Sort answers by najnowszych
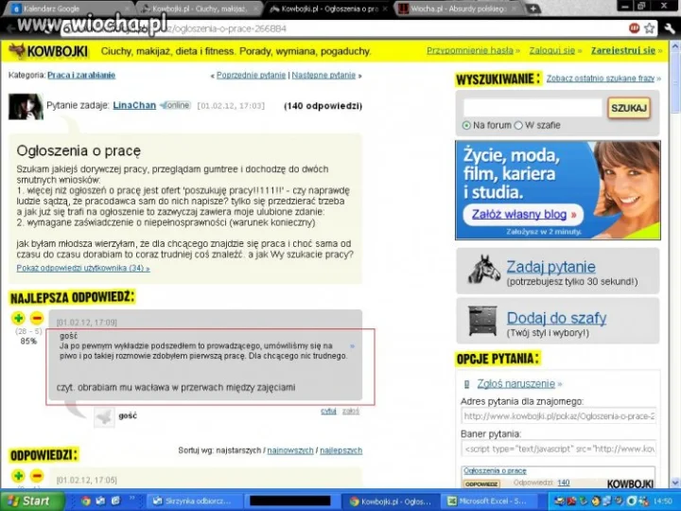The image size is (681, 511). pos(290,450)
